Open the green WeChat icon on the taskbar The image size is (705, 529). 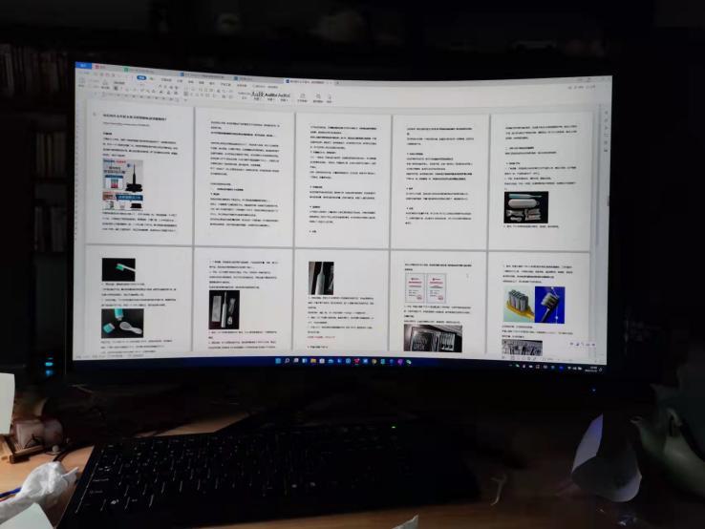pyautogui.click(x=409, y=362)
